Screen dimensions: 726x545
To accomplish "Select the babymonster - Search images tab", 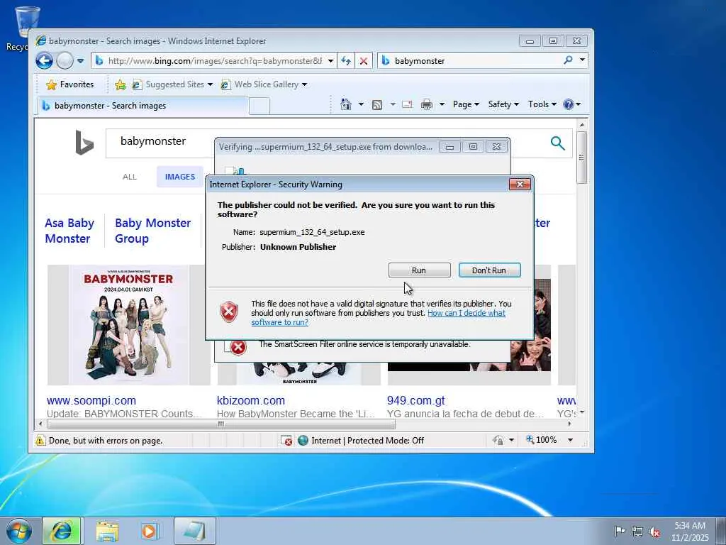I will point(142,106).
